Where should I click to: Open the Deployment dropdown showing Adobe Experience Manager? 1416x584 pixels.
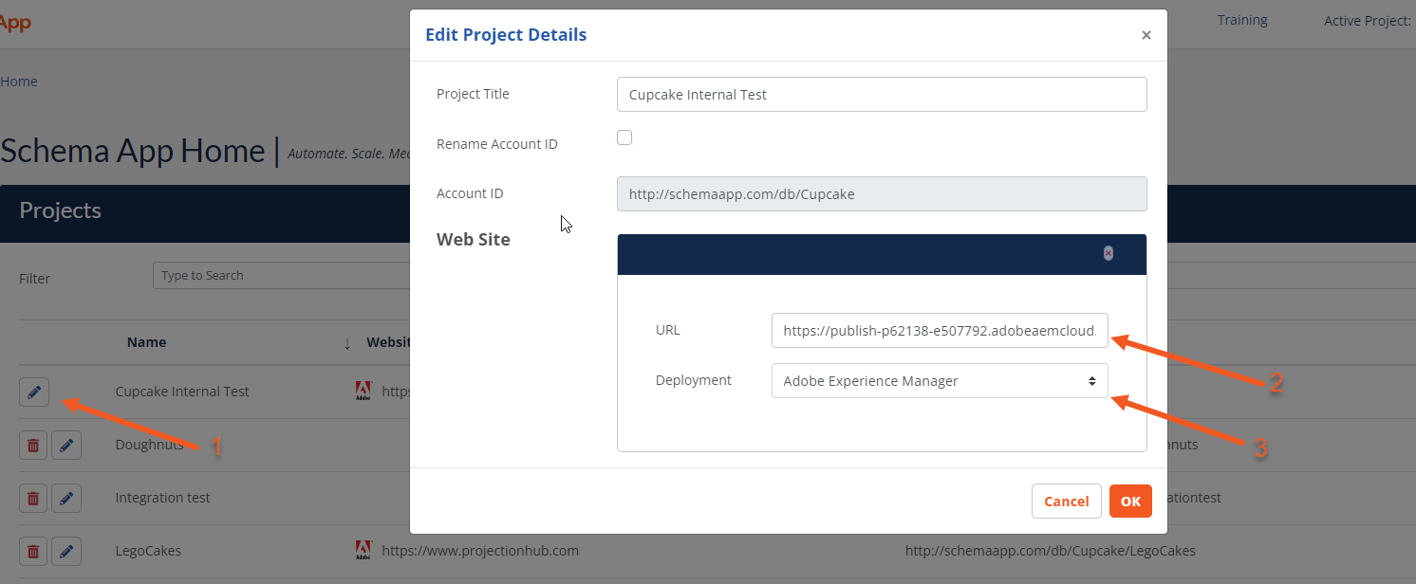[x=939, y=380]
